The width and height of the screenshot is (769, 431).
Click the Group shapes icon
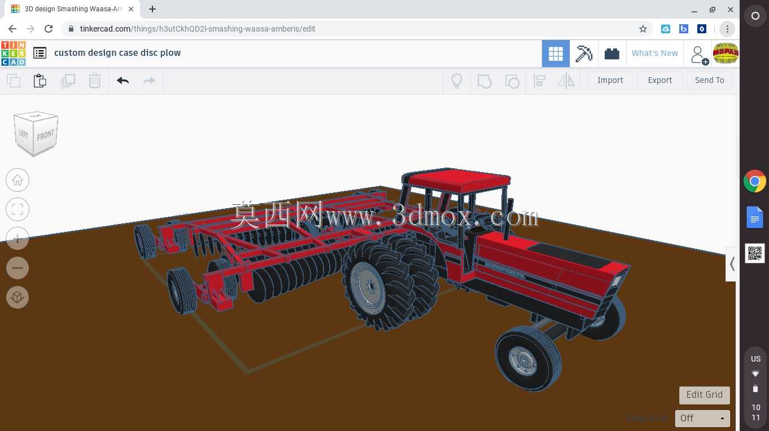coord(484,81)
